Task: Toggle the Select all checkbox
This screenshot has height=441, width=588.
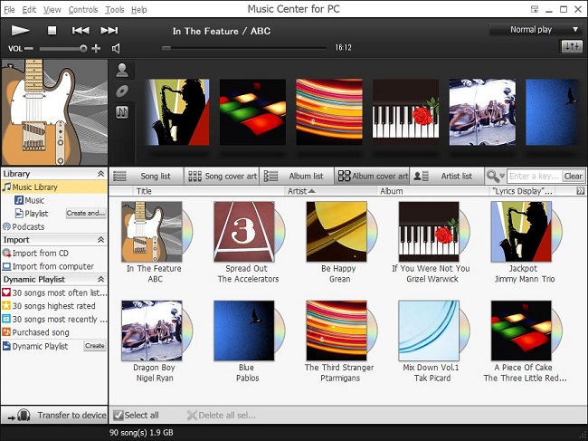Action: 119,415
